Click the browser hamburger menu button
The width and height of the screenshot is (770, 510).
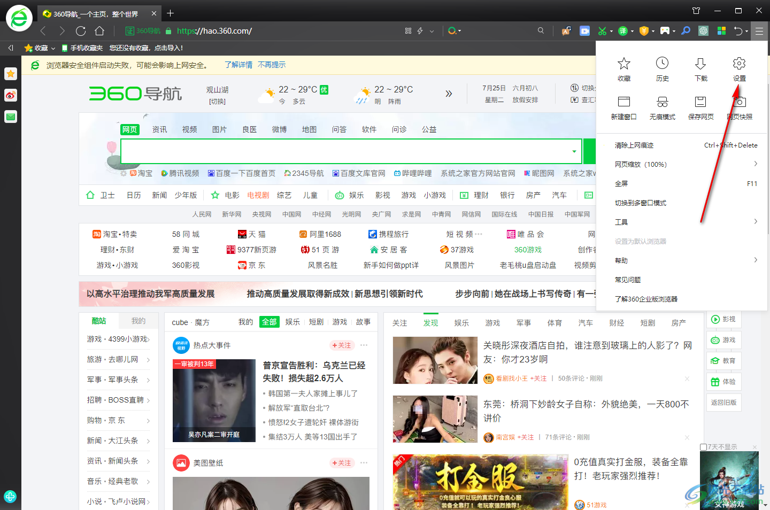pos(759,31)
